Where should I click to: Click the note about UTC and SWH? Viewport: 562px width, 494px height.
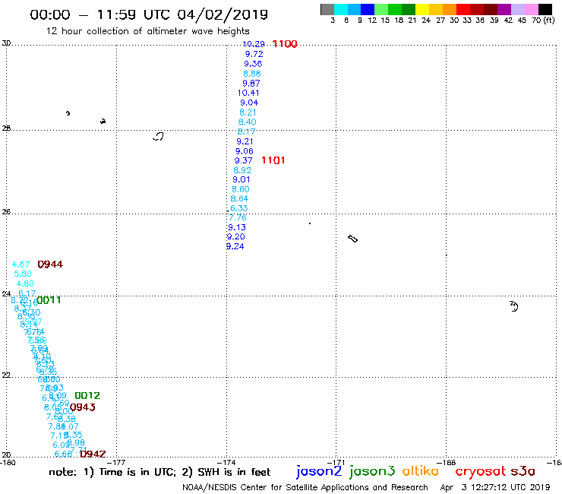pos(159,472)
